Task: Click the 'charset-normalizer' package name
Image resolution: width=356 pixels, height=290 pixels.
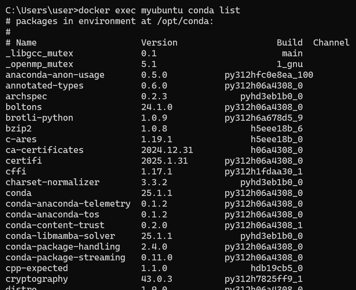Action: click(52, 182)
